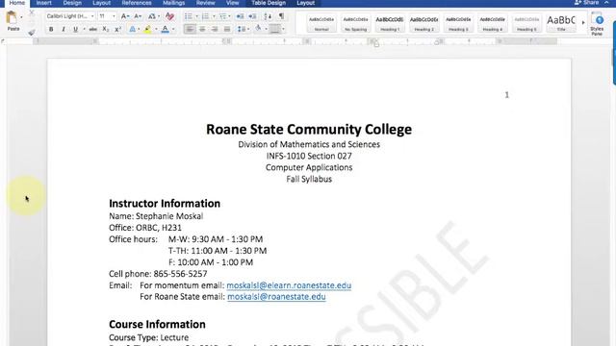616x346 pixels.
Task: Expand the borders dropdown arrow
Action: pyautogui.click(x=283, y=29)
